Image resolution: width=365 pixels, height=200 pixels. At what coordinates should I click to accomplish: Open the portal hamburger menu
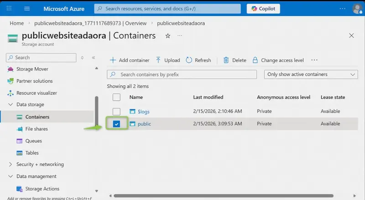(x=27, y=9)
